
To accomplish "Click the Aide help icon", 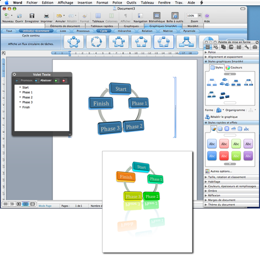I will (x=207, y=15).
